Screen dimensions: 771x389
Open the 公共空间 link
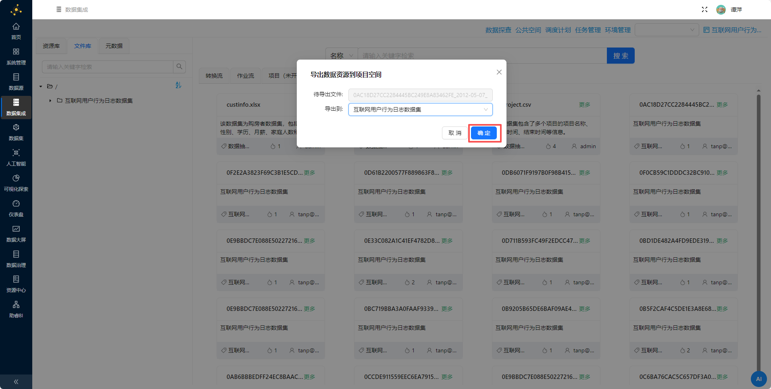[528, 30]
